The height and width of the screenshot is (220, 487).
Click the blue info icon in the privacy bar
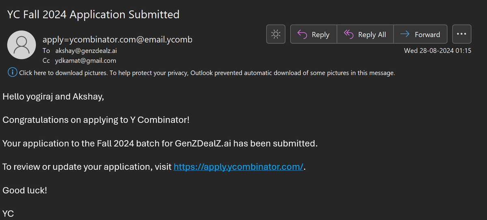[13, 73]
